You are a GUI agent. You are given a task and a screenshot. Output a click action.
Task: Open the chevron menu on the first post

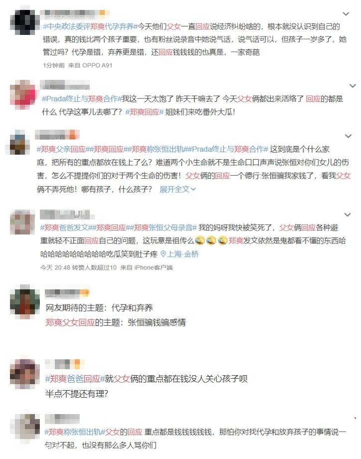pos(346,14)
